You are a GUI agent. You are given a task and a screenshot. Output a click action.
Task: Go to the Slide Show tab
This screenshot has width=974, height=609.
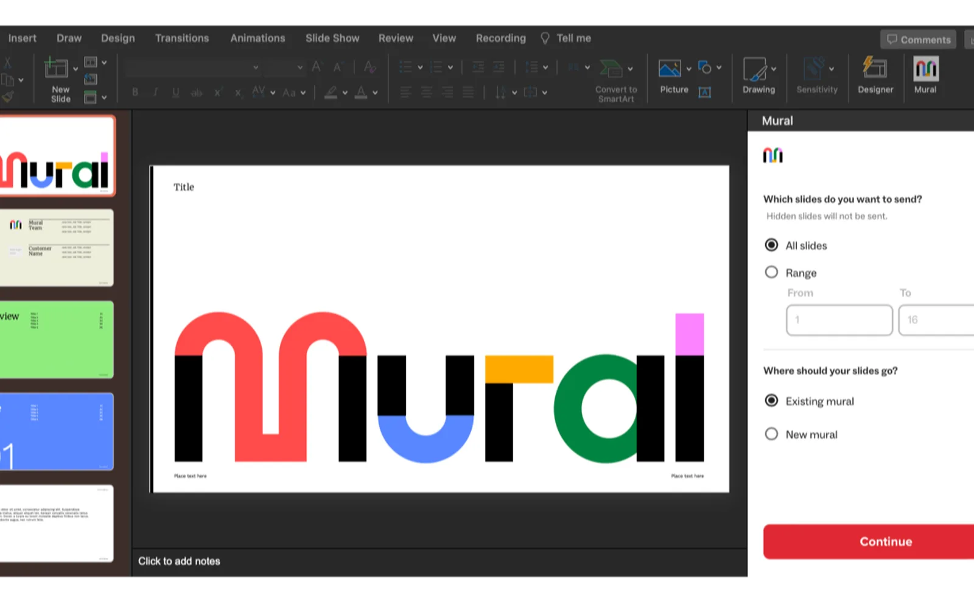tap(332, 38)
